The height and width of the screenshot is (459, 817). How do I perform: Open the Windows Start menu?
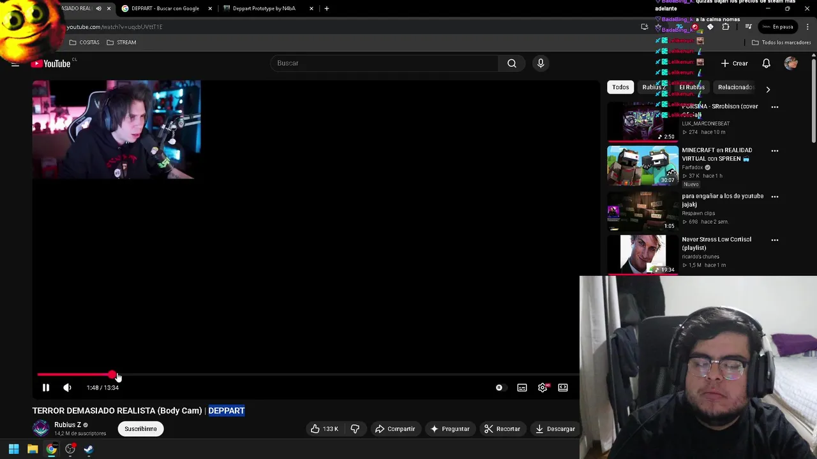tap(14, 449)
